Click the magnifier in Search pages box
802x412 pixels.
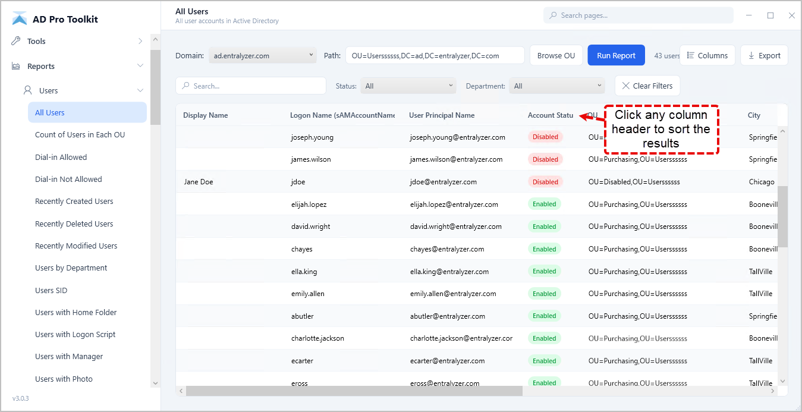pos(552,14)
